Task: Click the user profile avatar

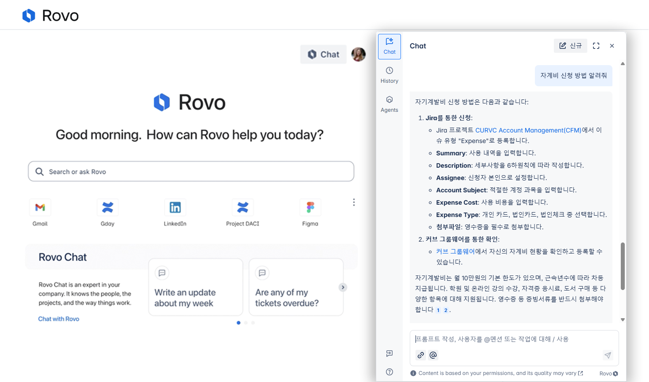Action: pyautogui.click(x=359, y=55)
